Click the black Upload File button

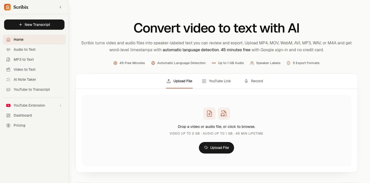click(x=216, y=148)
